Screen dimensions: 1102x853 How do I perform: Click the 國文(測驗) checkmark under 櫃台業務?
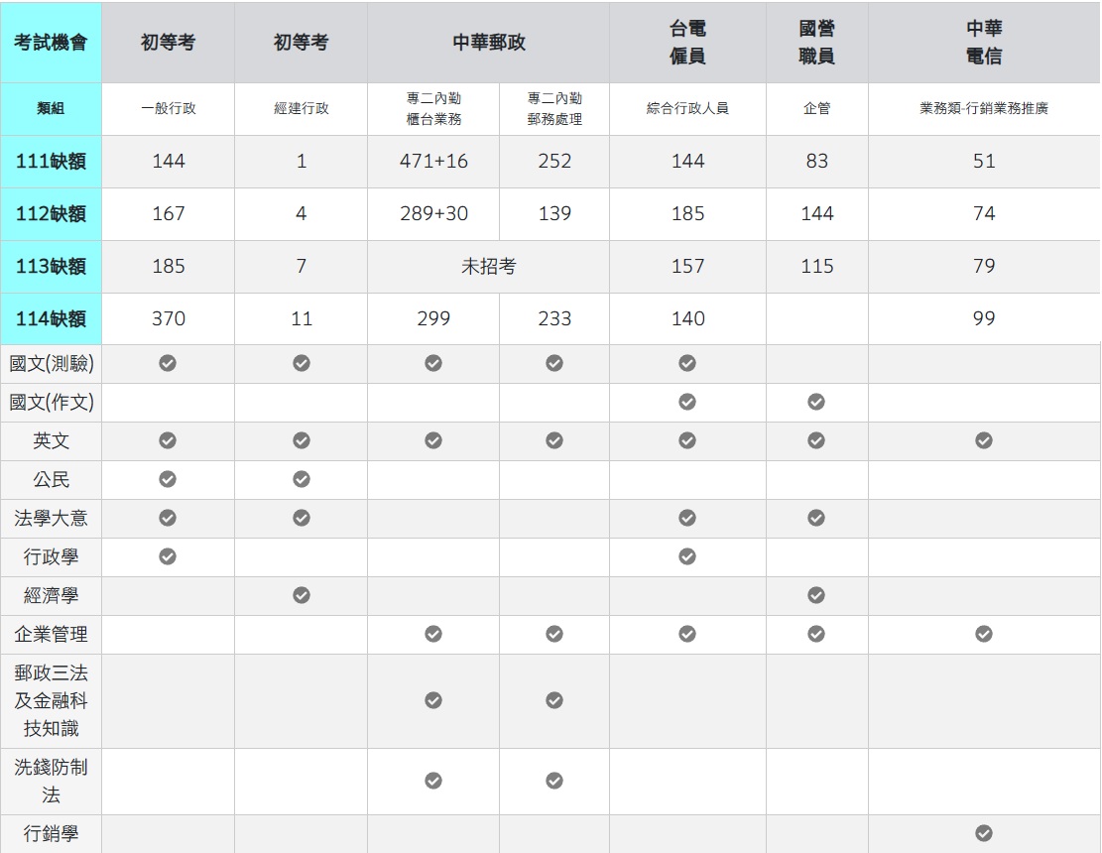[433, 363]
